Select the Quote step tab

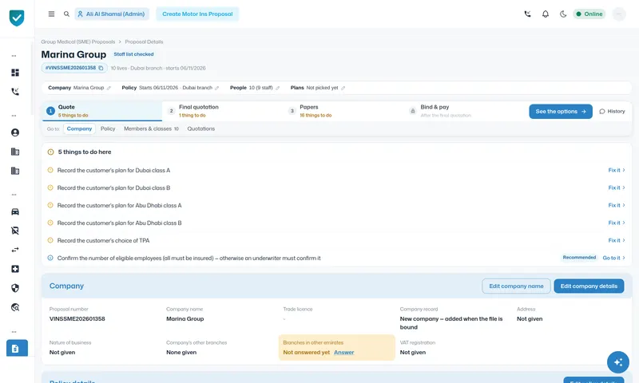(102, 111)
